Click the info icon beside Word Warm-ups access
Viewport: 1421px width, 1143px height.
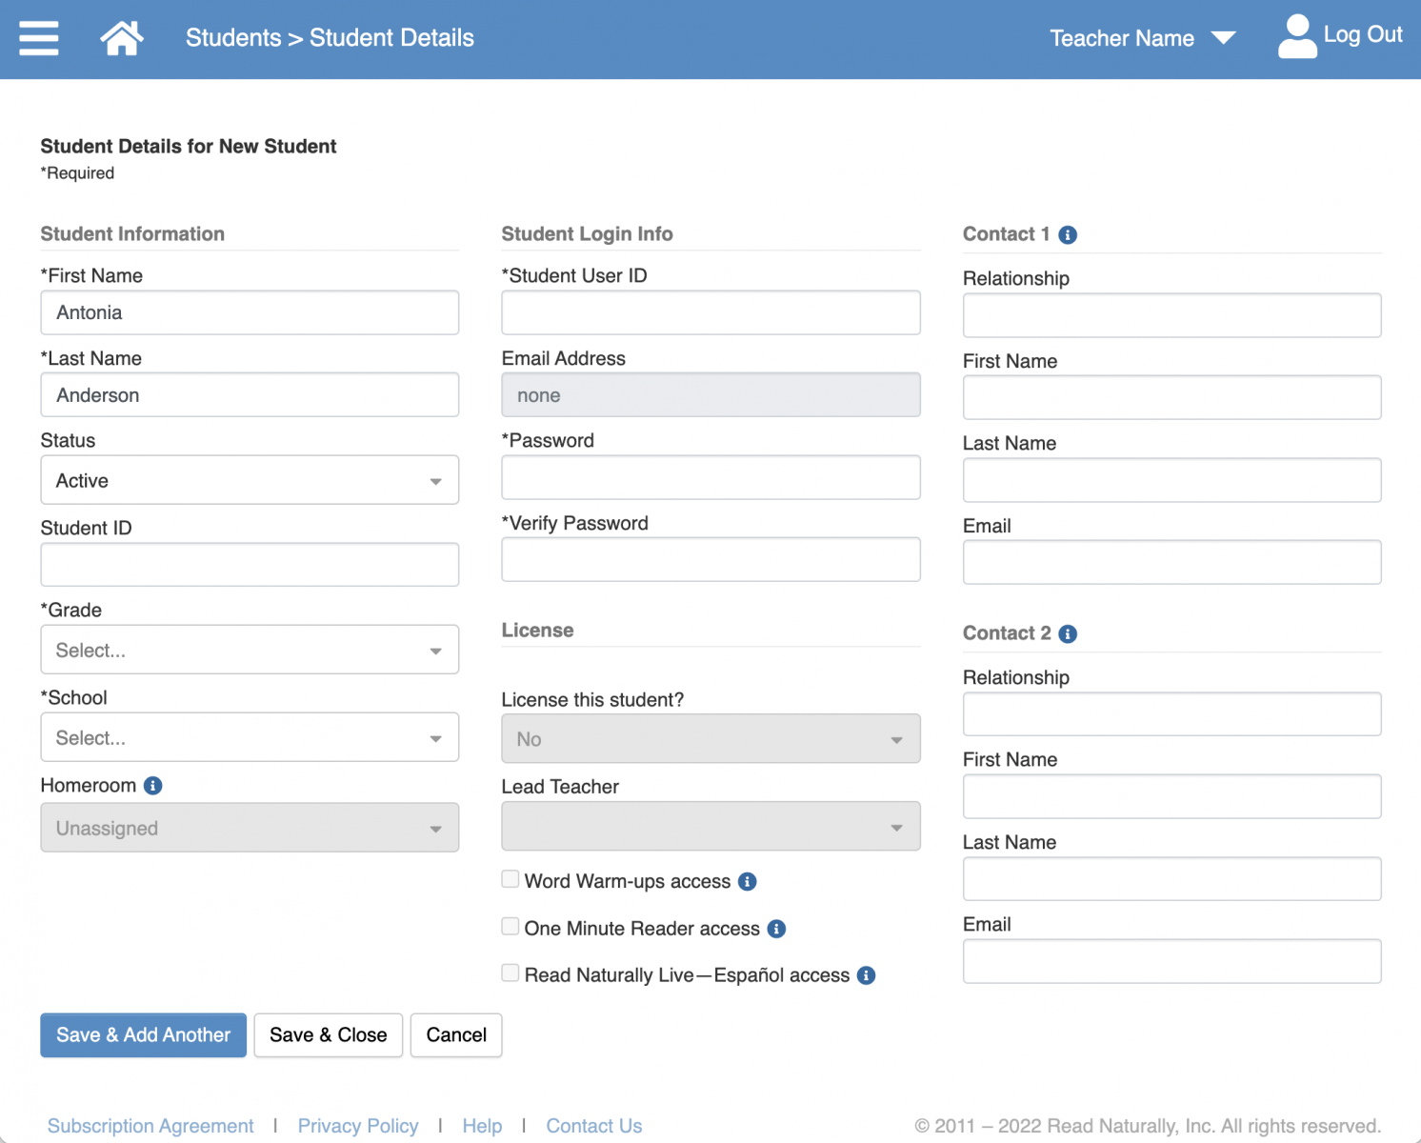tap(748, 881)
